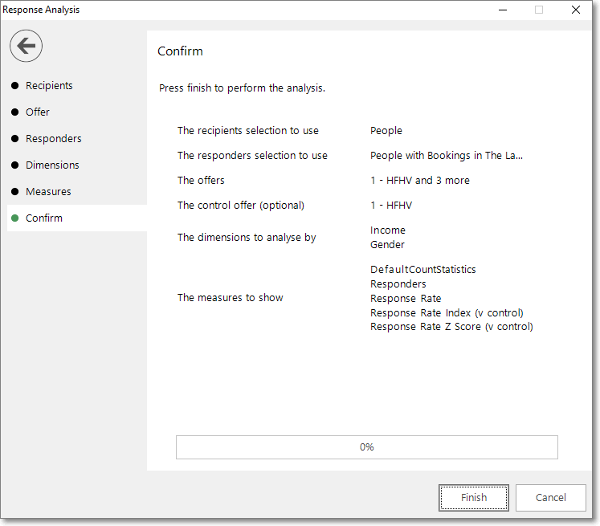This screenshot has height=526, width=600.
Task: Click the 'Responders' measure entry
Action: tap(398, 284)
